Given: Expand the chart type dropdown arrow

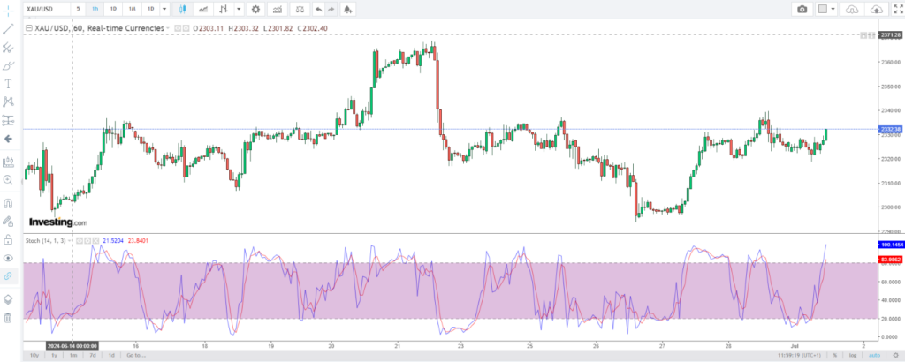Looking at the screenshot, I should [x=239, y=9].
